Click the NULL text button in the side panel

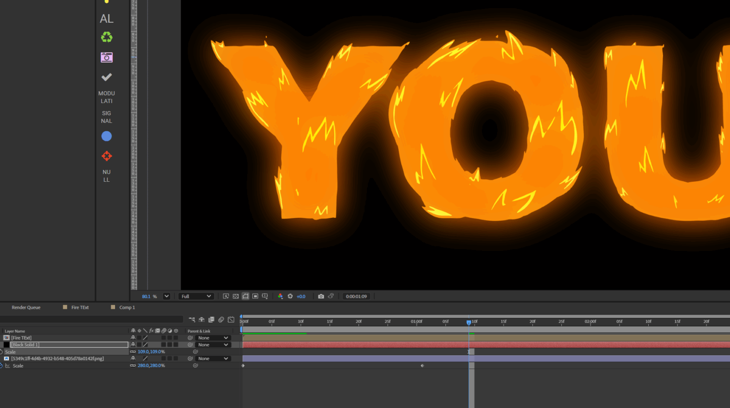(x=106, y=176)
